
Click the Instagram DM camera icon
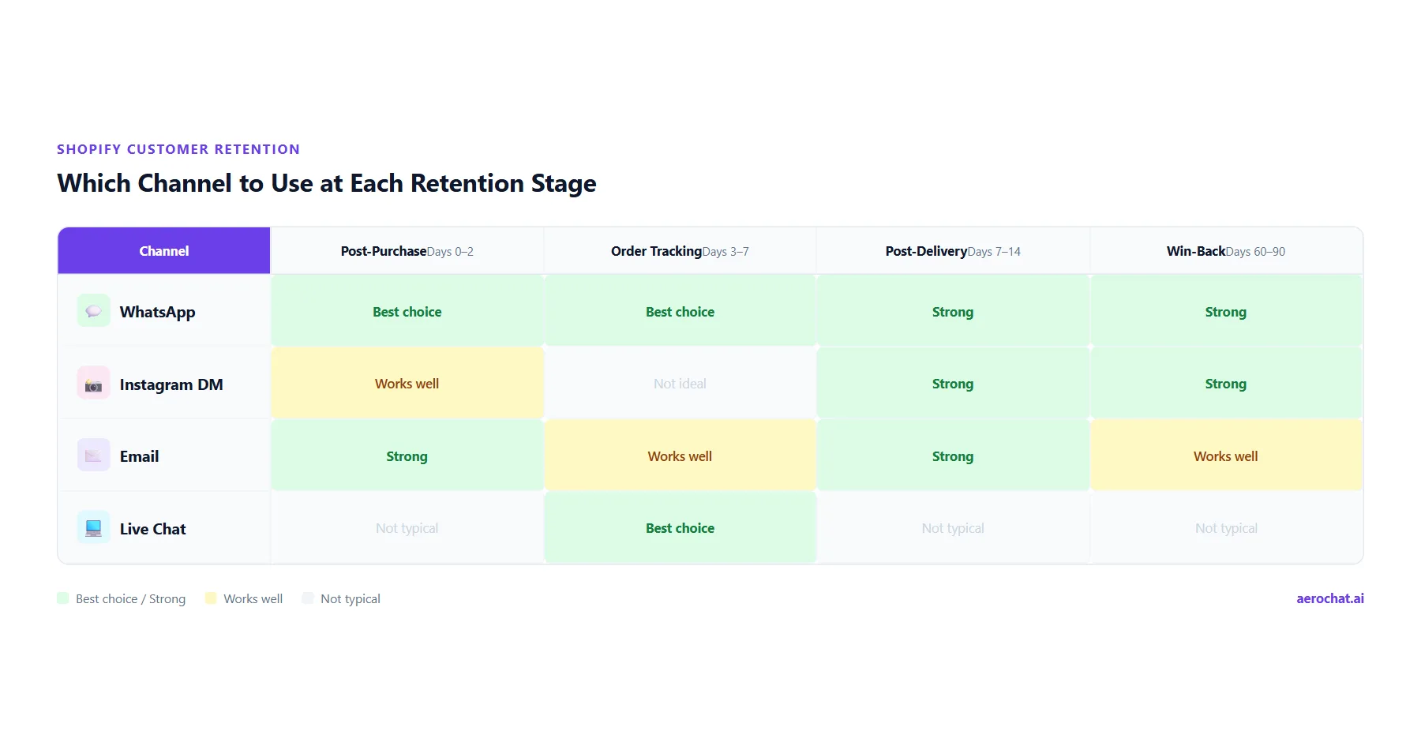93,384
